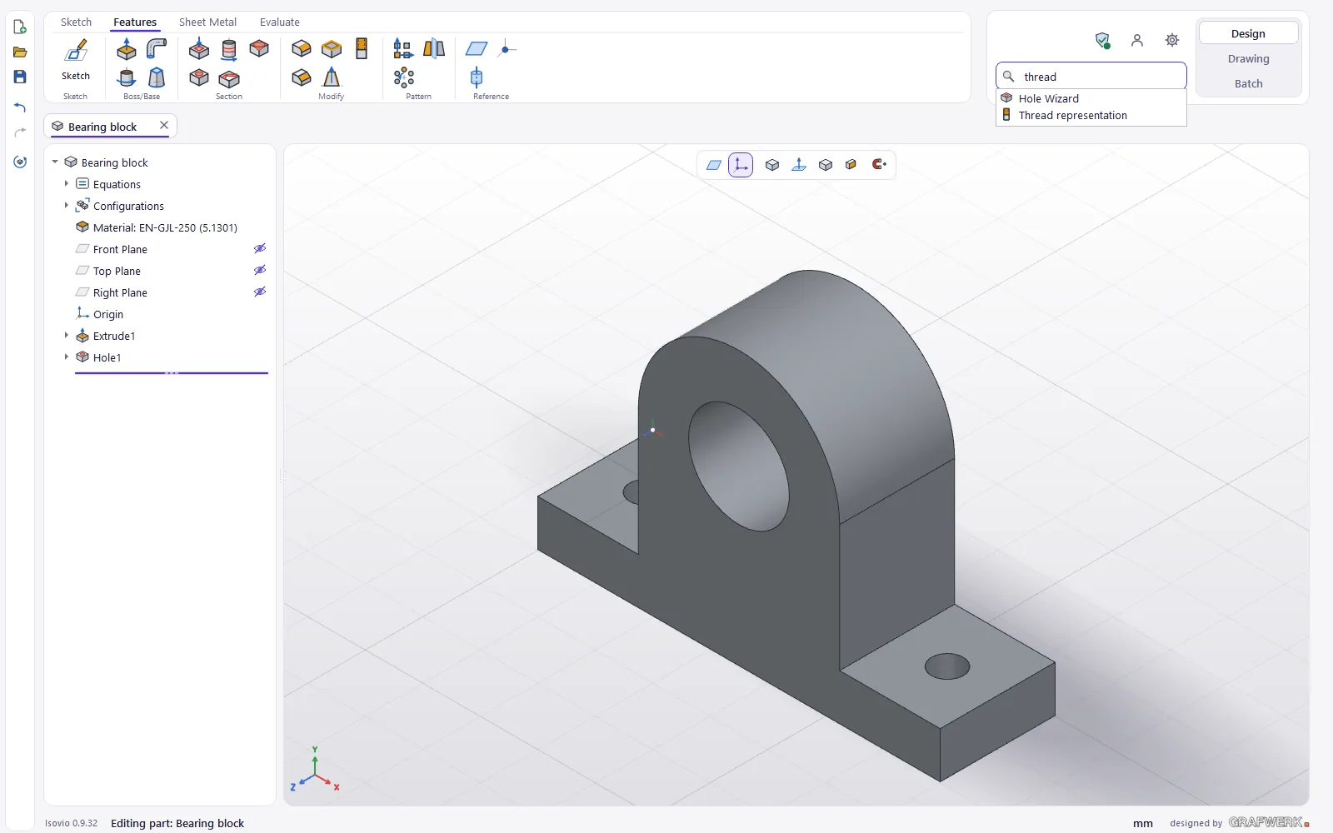Unhide the Right Plane
The height and width of the screenshot is (833, 1333).
(260, 292)
